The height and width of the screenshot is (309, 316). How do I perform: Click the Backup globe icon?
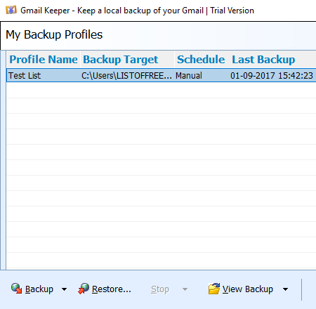[x=16, y=289]
